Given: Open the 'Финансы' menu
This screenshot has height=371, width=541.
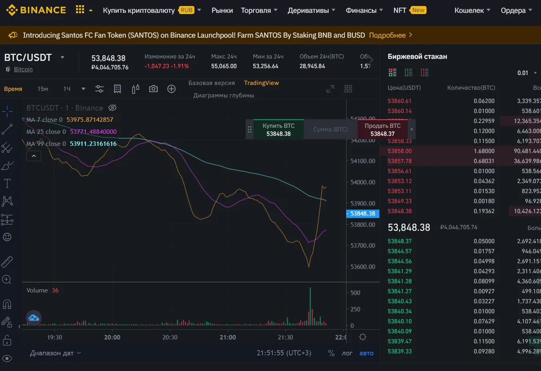Looking at the screenshot, I should (364, 10).
